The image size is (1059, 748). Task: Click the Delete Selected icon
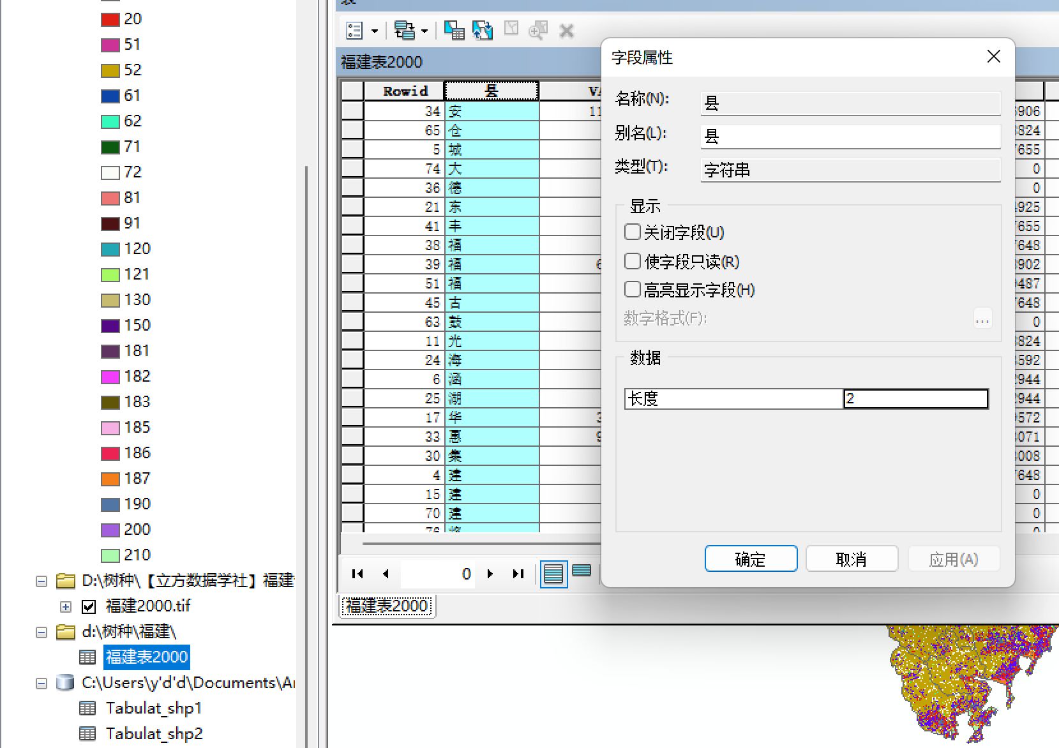pos(566,31)
